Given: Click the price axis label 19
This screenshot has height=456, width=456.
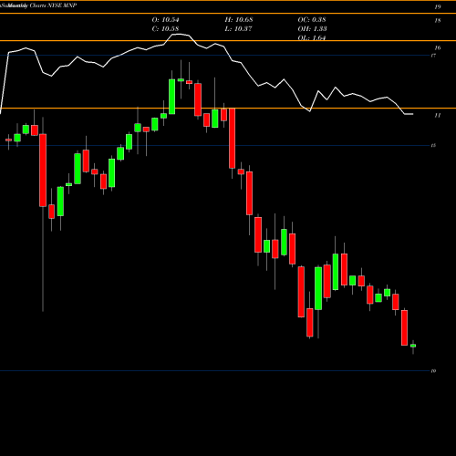Looking at the screenshot, I should coord(438,6).
